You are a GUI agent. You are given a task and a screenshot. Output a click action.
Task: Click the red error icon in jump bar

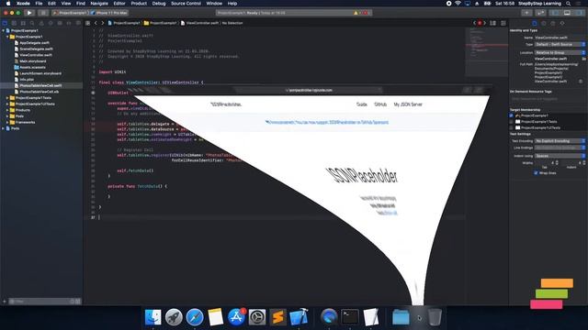[480, 23]
